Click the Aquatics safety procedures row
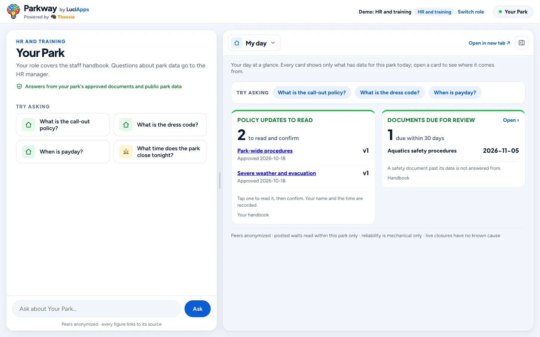This screenshot has height=337, width=540. pos(453,151)
